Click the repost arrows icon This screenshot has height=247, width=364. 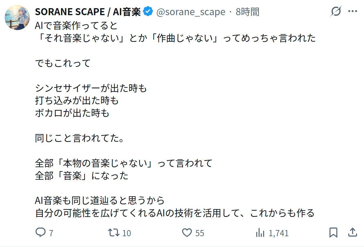pos(113,233)
